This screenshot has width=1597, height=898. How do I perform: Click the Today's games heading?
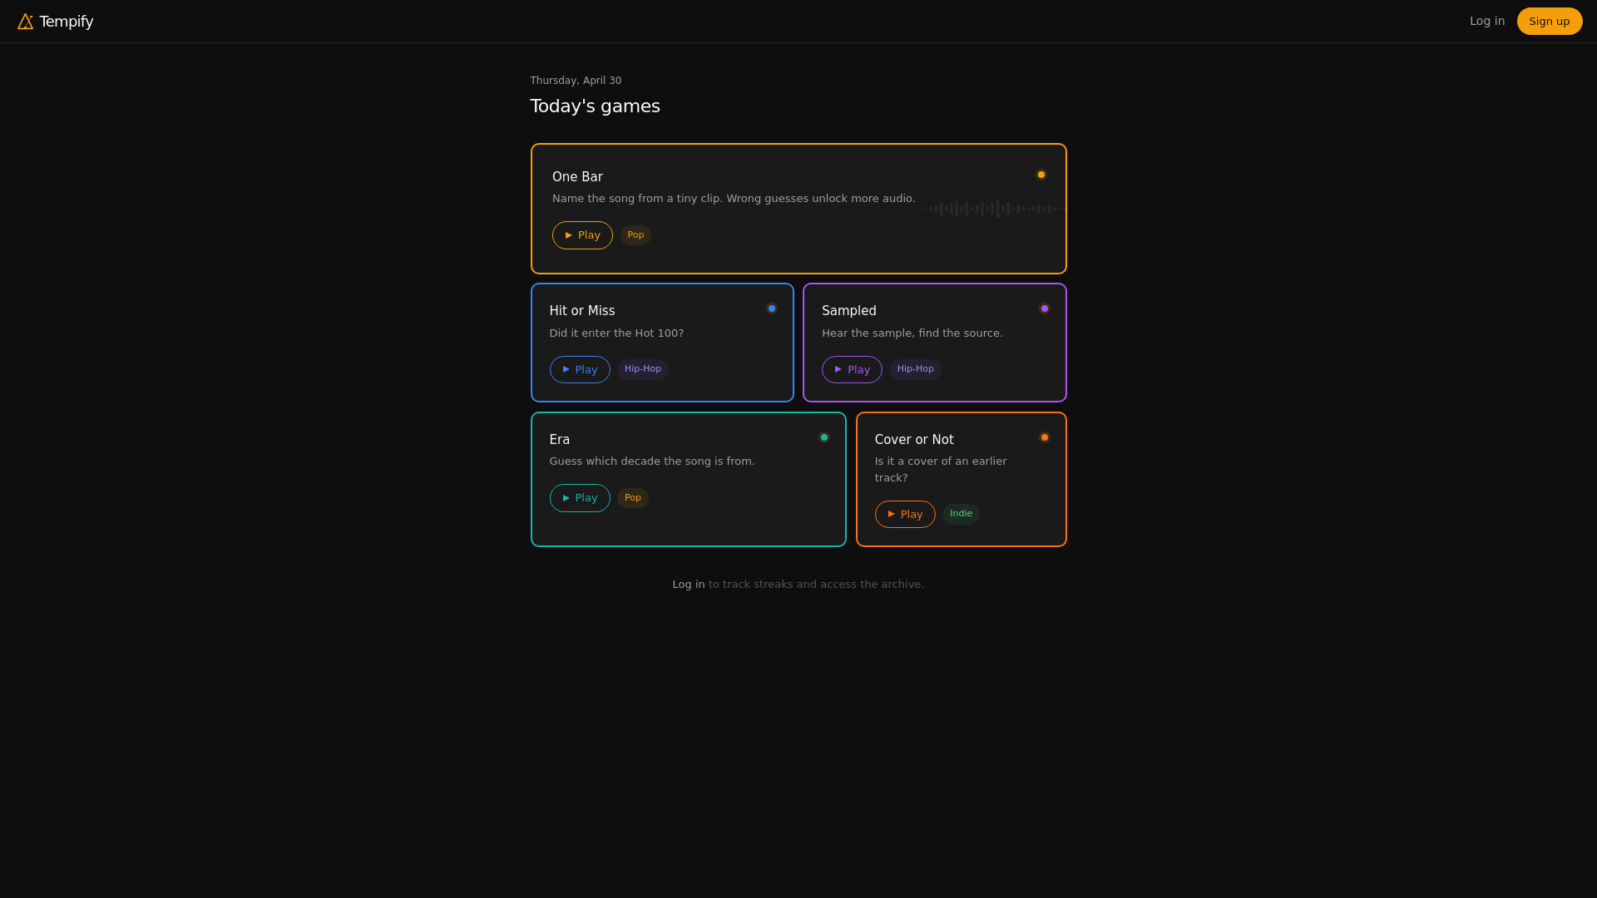(595, 106)
